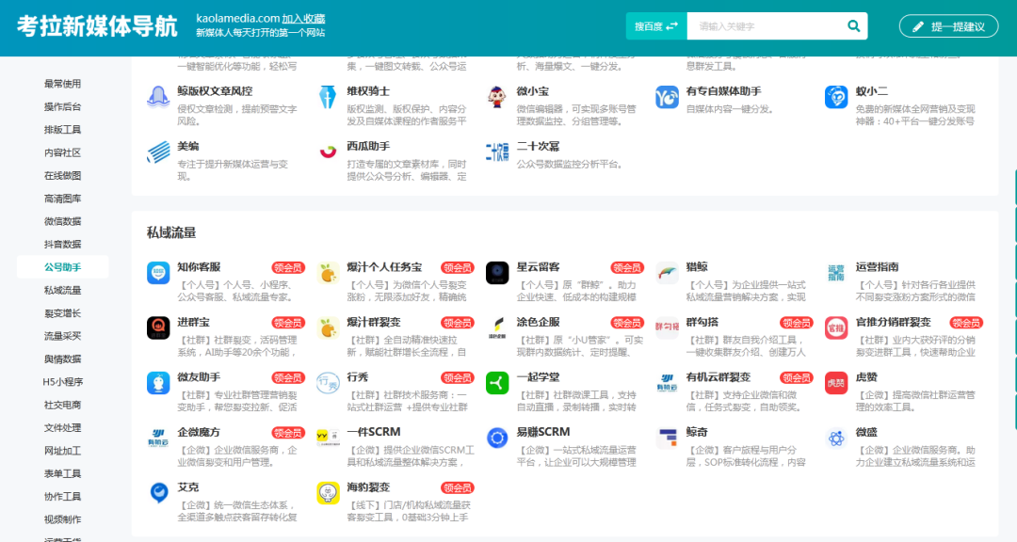Image resolution: width=1017 pixels, height=542 pixels.
Task: Open the 蚁小二 blue icon
Action: (x=836, y=97)
